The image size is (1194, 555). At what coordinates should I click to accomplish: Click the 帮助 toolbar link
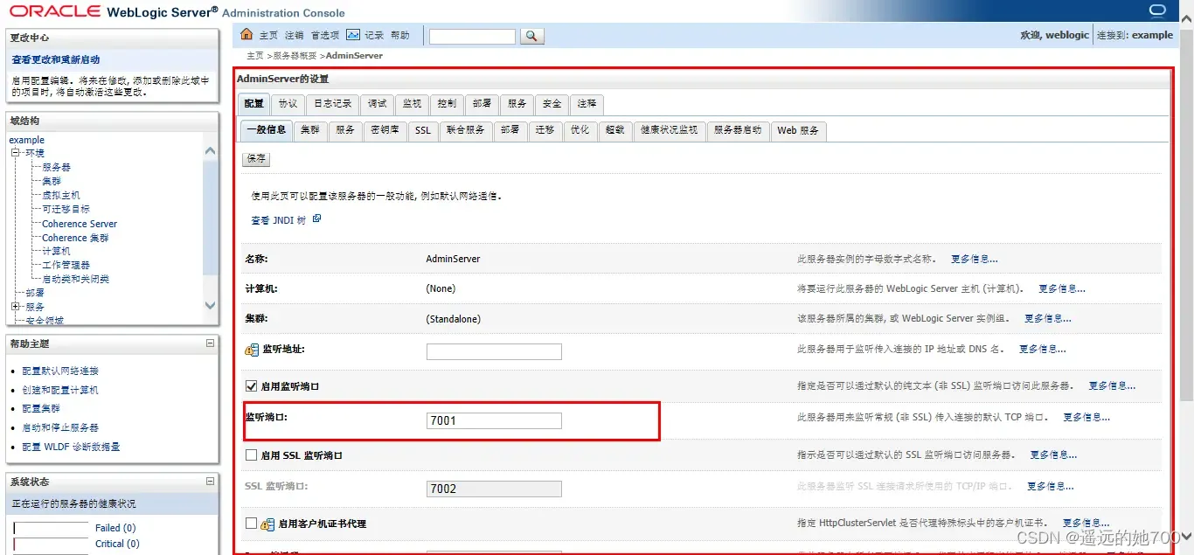400,36
